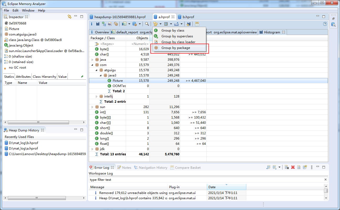Open the import log dropdown arrow
Viewport: 340px width, 210px height.
coord(279,167)
